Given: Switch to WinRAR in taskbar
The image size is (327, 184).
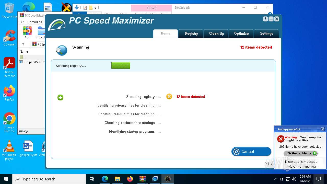Looking at the screenshot, I should 143,179.
